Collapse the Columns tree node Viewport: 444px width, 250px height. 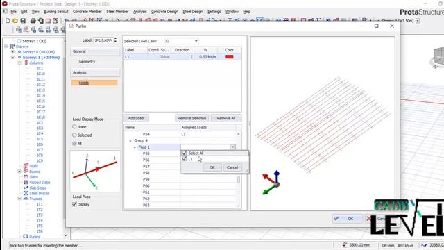(19, 62)
